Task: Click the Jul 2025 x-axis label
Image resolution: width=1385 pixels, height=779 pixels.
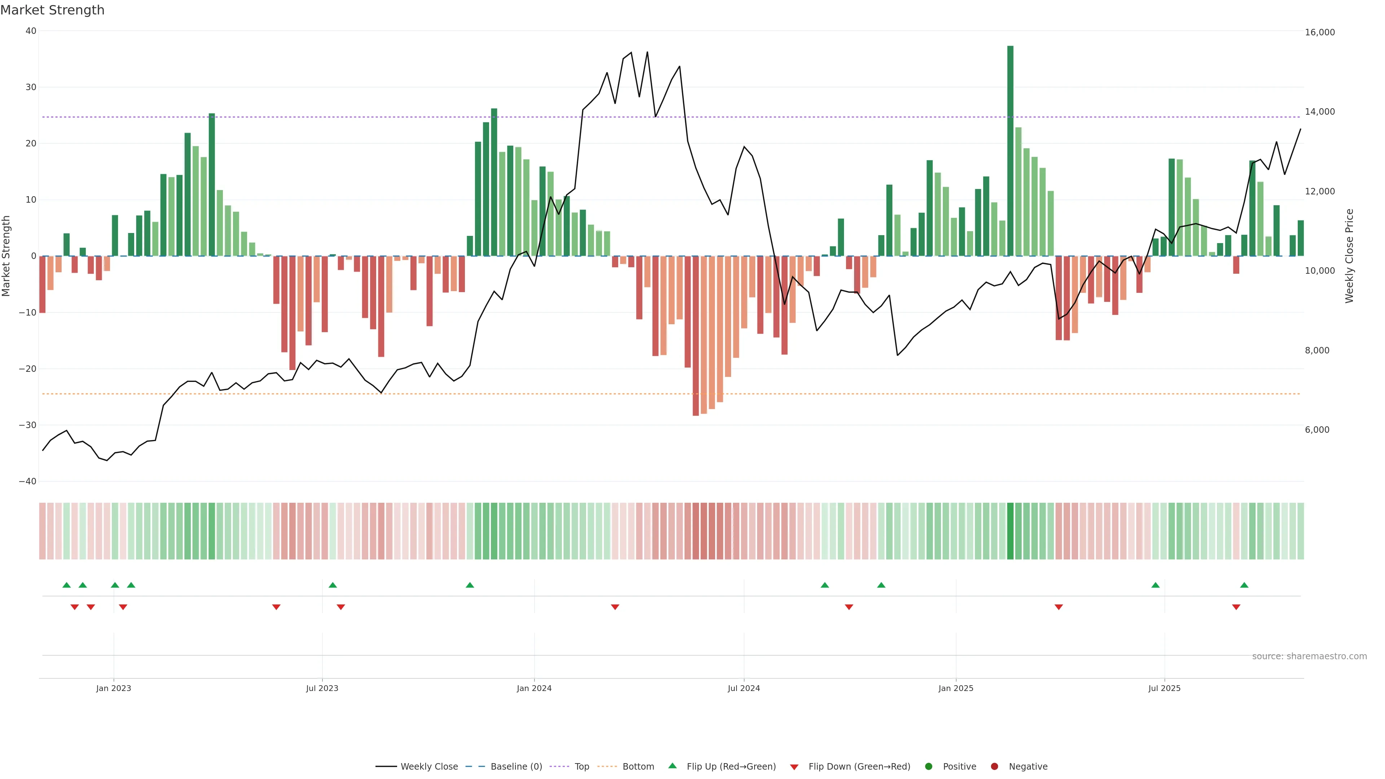Action: tap(1164, 688)
